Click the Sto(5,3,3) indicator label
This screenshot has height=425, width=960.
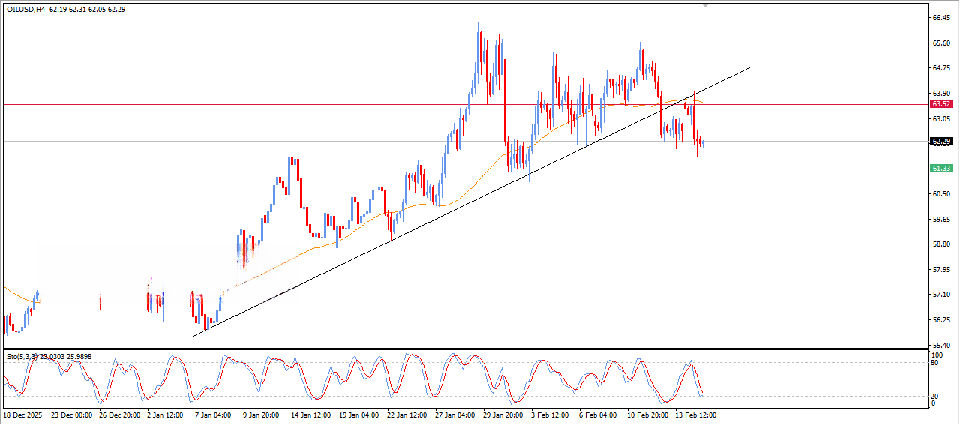[22, 357]
